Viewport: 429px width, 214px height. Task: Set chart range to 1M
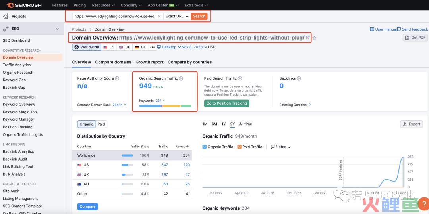click(x=205, y=124)
